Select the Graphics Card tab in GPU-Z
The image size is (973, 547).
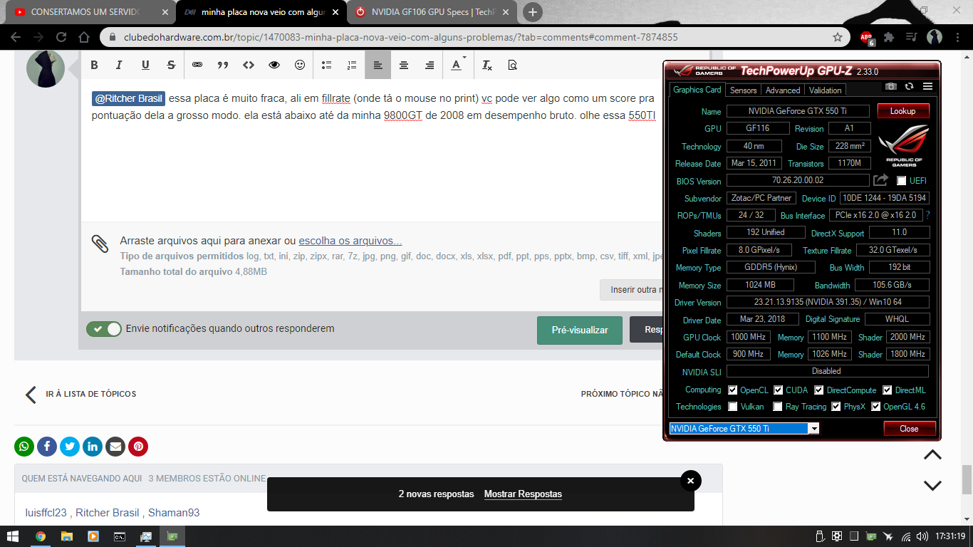pos(697,90)
